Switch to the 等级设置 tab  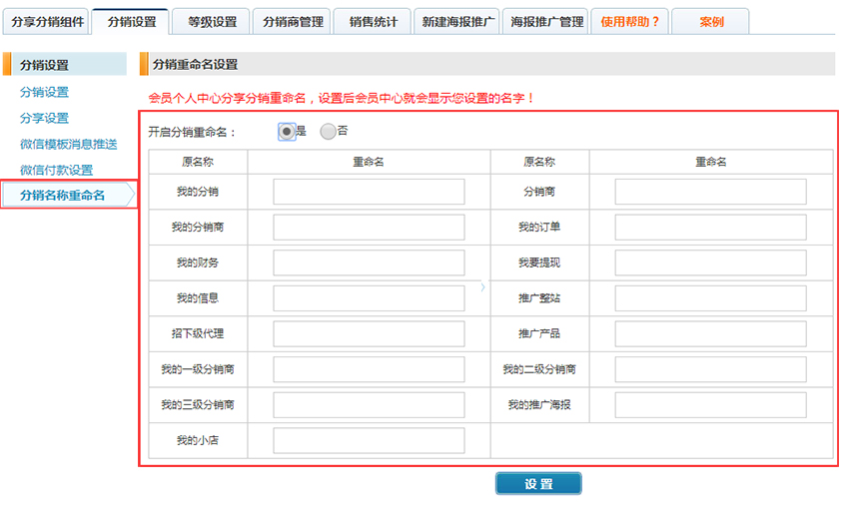pyautogui.click(x=212, y=22)
